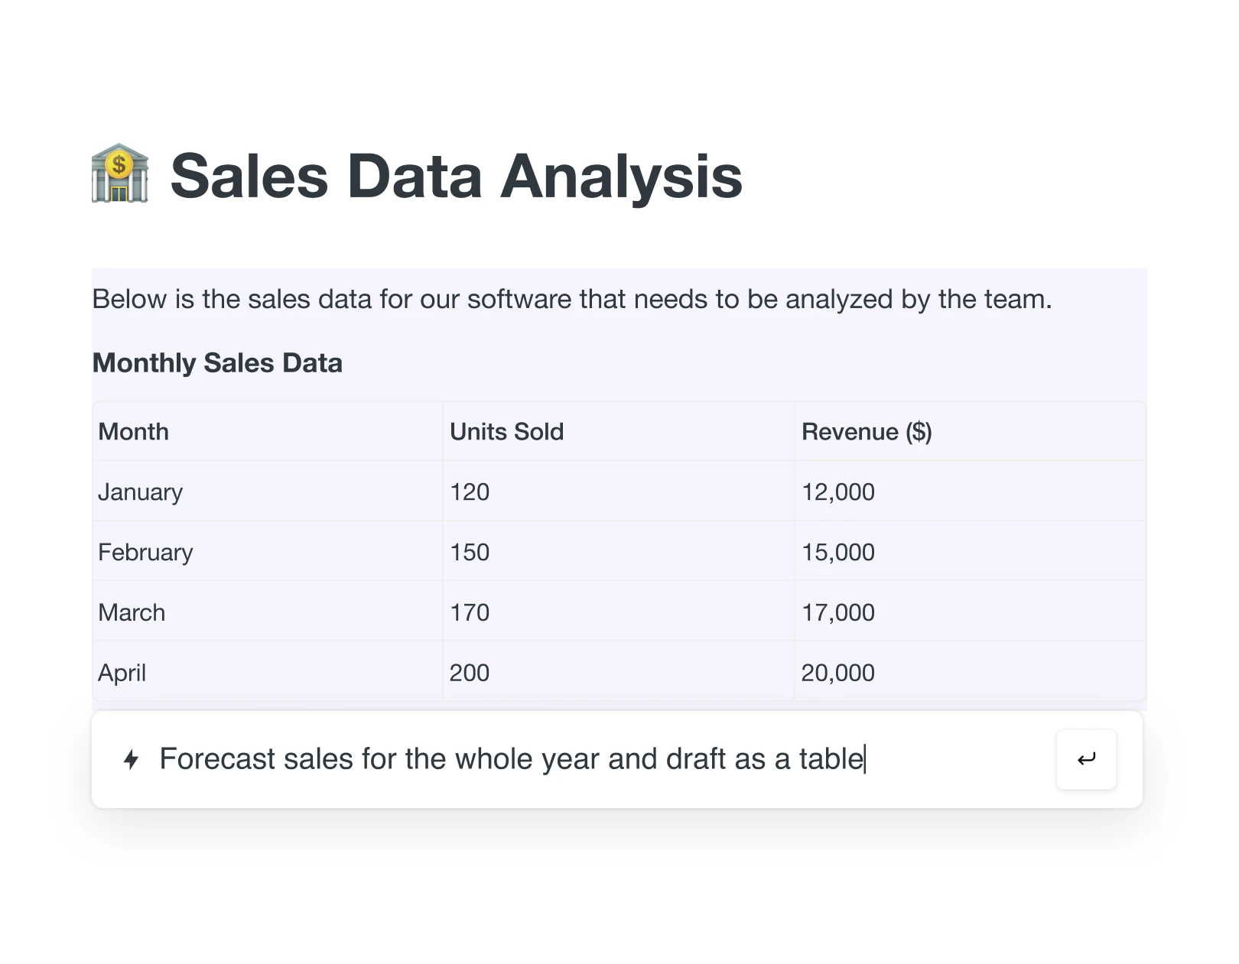This screenshot has height=964, width=1239.
Task: Select the January table cell
Action: tap(140, 492)
